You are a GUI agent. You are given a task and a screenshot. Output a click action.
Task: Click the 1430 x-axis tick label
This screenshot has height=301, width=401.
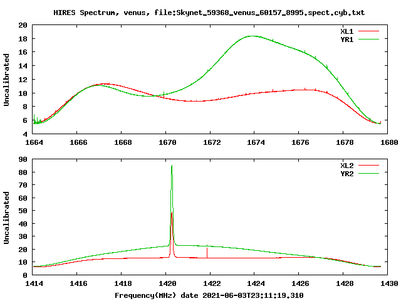(390, 283)
